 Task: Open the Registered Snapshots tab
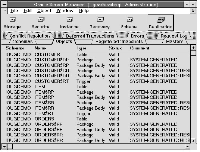pos(119,41)
